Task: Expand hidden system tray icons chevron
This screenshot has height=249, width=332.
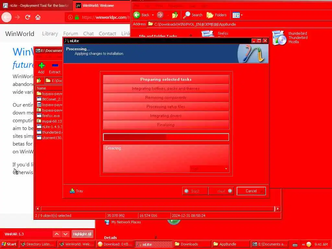Action: click(x=303, y=244)
